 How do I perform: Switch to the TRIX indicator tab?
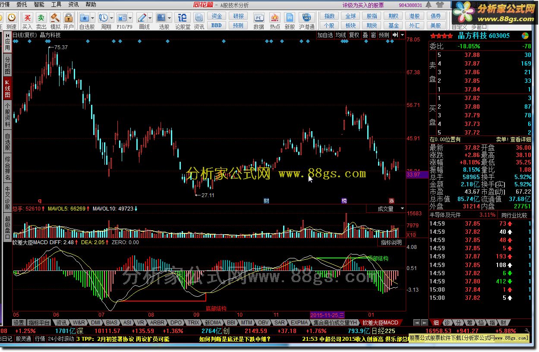click(x=194, y=323)
